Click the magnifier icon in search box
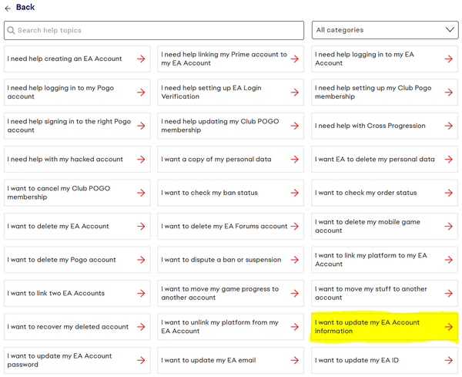Screen dimensions: 462x377 coord(11,30)
